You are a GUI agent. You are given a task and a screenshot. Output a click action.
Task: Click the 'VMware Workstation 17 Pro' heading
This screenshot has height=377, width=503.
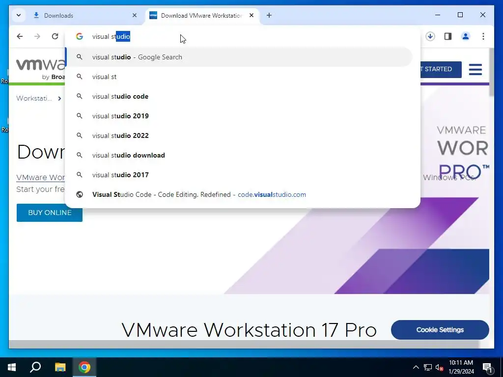click(249, 330)
